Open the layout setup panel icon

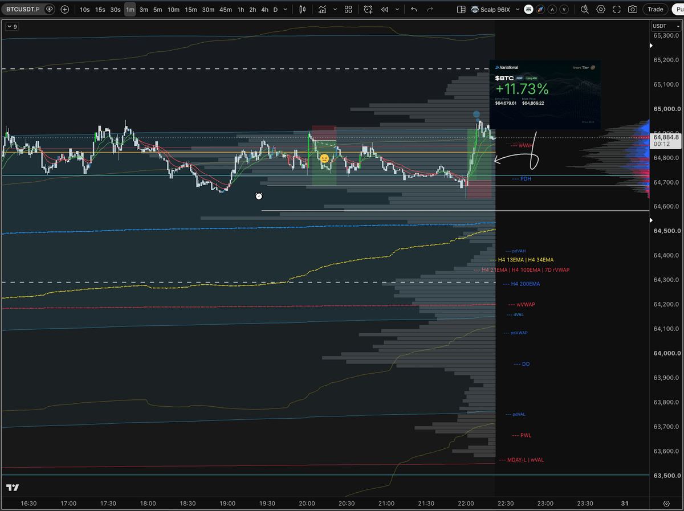click(x=461, y=9)
